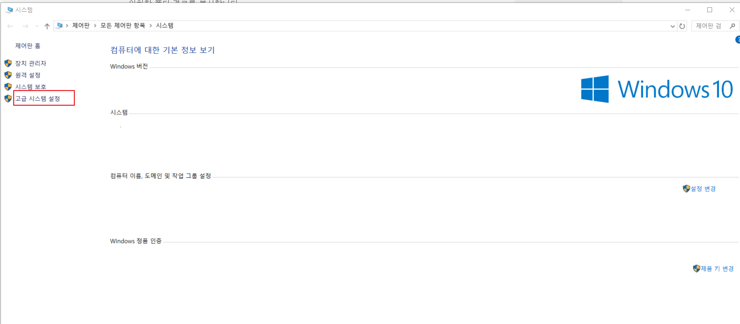Click the back arrow navigation button

(x=10, y=26)
